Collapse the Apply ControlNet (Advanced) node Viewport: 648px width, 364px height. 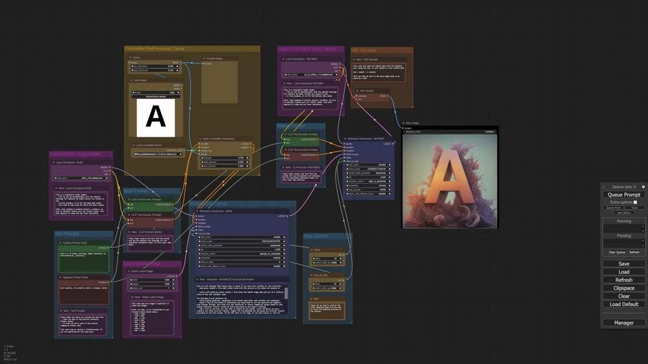point(199,139)
